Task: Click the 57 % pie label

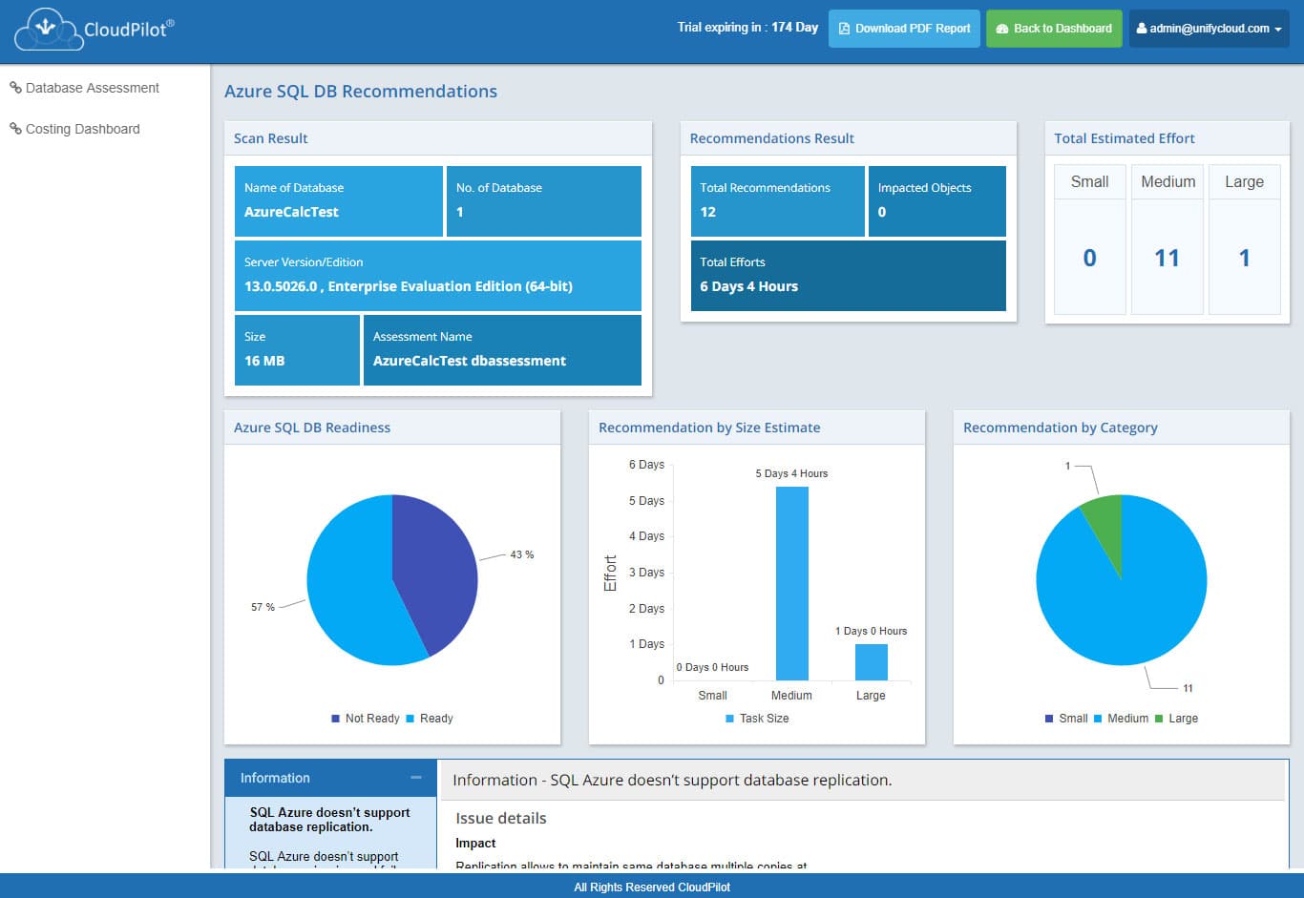Action: (263, 607)
